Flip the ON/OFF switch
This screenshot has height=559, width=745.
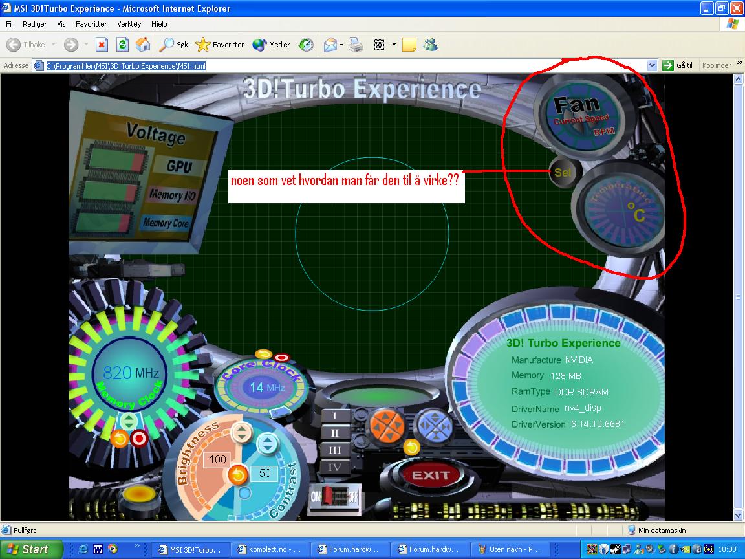334,497
